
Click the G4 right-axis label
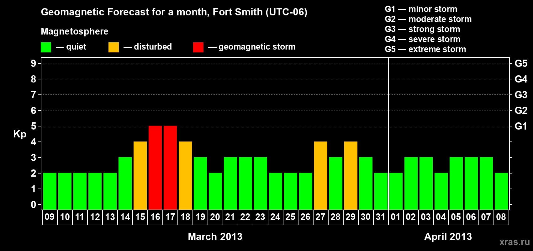tap(521, 79)
